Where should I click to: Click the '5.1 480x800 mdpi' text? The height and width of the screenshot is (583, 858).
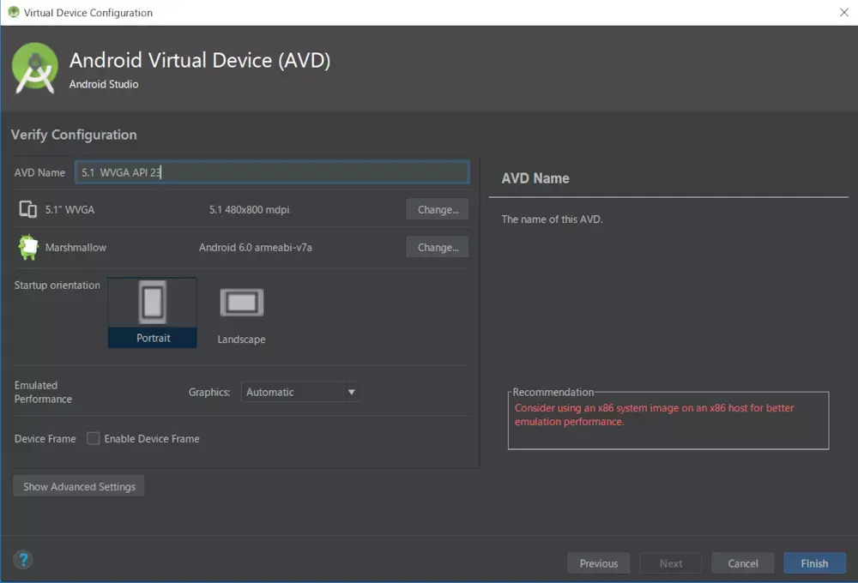pyautogui.click(x=249, y=210)
